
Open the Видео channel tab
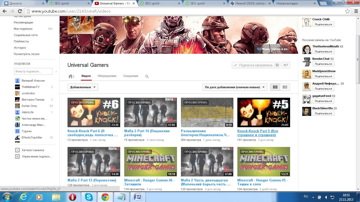(x=86, y=76)
